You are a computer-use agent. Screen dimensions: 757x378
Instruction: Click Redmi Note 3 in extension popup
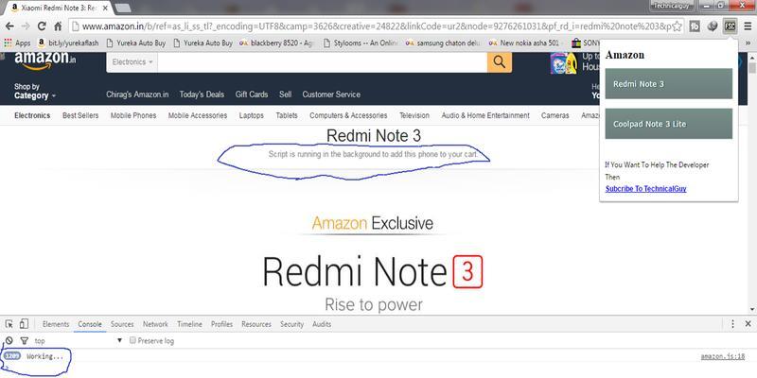tap(669, 83)
